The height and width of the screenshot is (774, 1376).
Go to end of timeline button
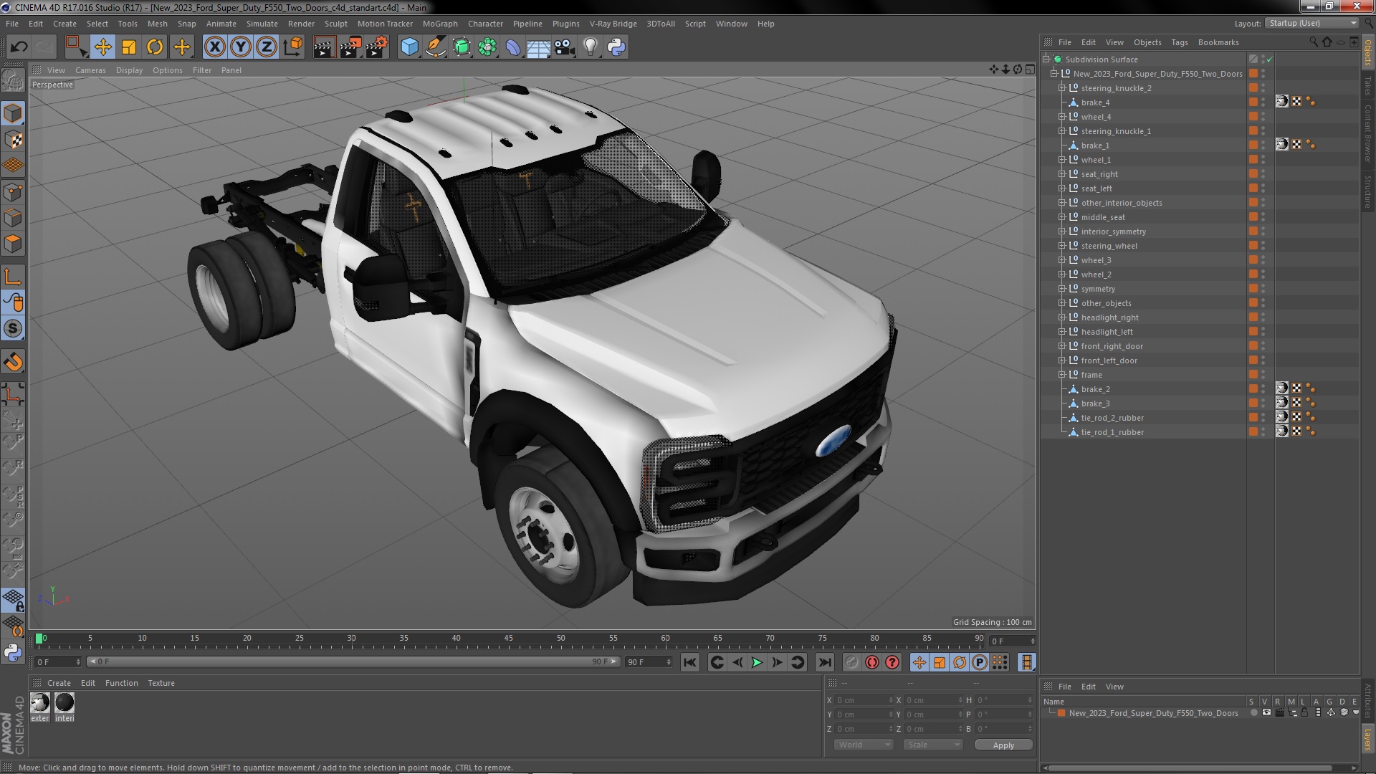(825, 663)
